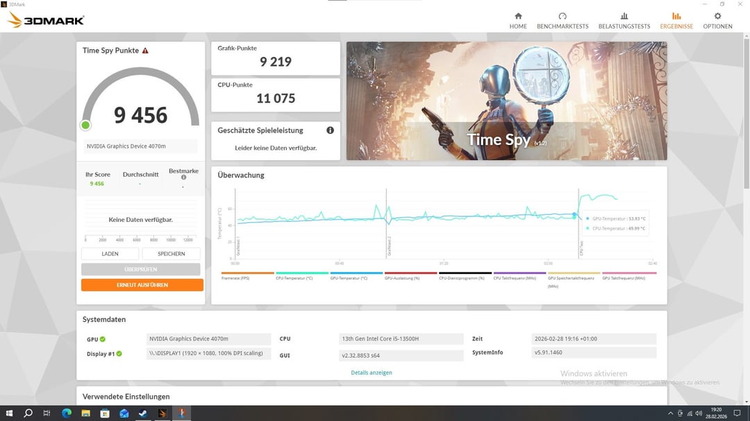This screenshot has width=750, height=421.
Task: Expand the Verwendete Einstellungen section
Action: click(126, 397)
